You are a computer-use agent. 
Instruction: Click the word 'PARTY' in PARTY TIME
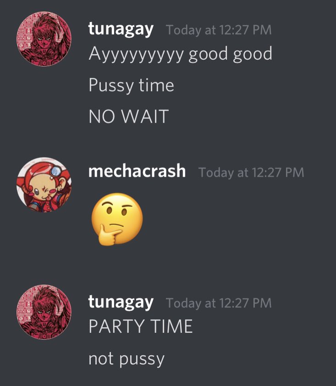[116, 326]
